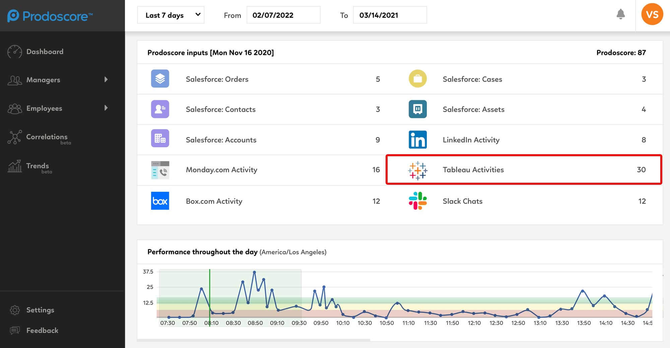Select Salesforce: Cases label
This screenshot has width=670, height=348.
(472, 79)
